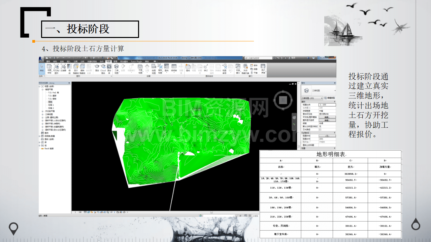The width and height of the screenshot is (431, 242).
Task: Switch to 插入 ribbon tab
Action: click(x=69, y=62)
